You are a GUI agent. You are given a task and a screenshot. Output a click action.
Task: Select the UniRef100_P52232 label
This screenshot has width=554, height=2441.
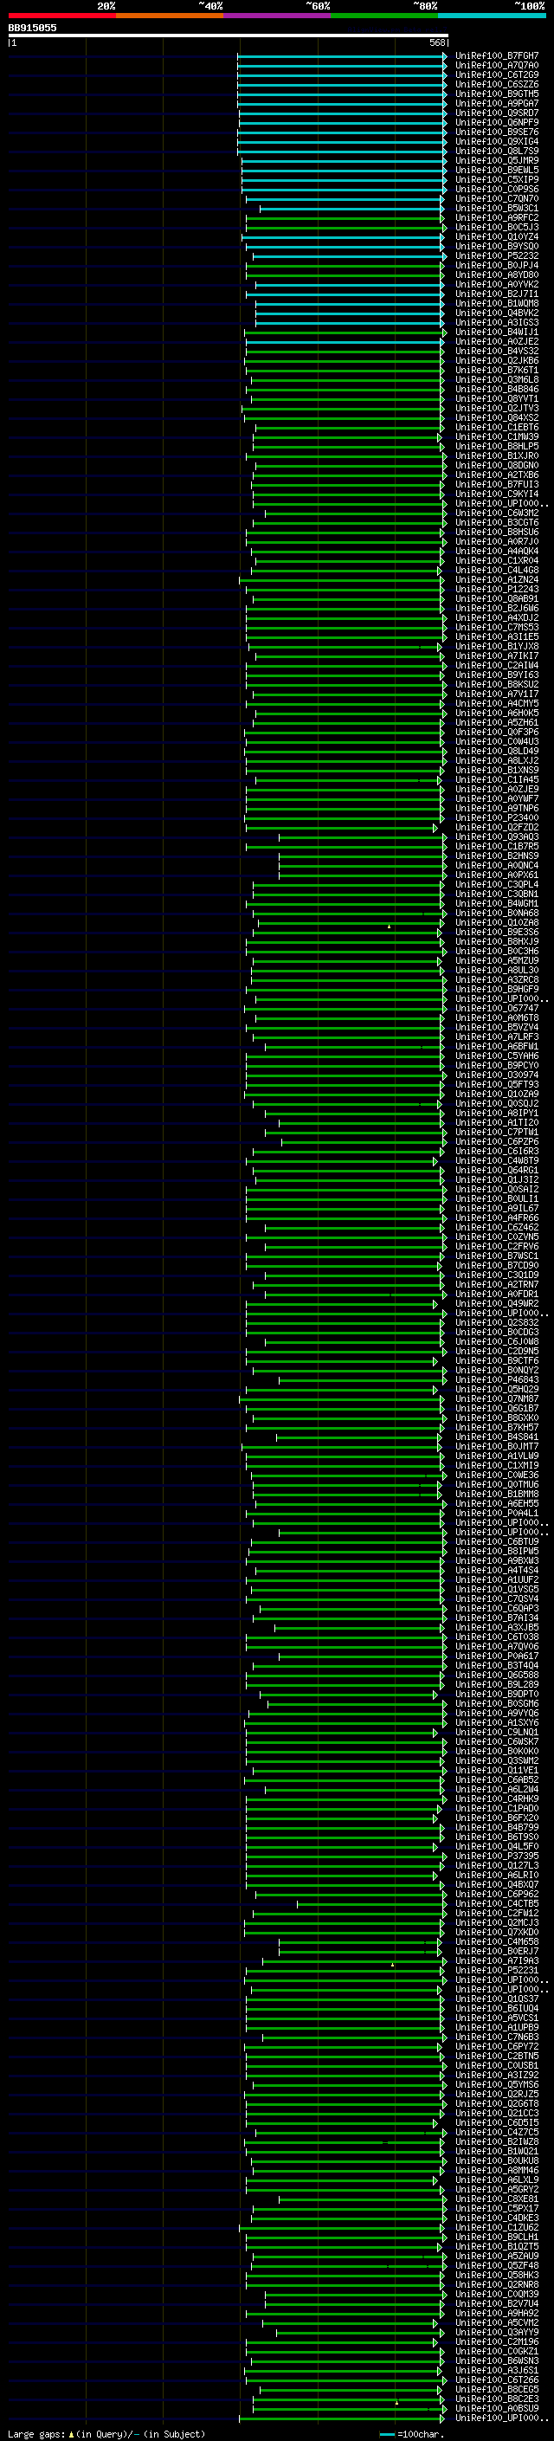tap(497, 255)
